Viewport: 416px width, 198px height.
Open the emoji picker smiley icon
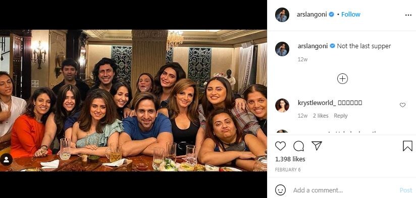pos(280,190)
